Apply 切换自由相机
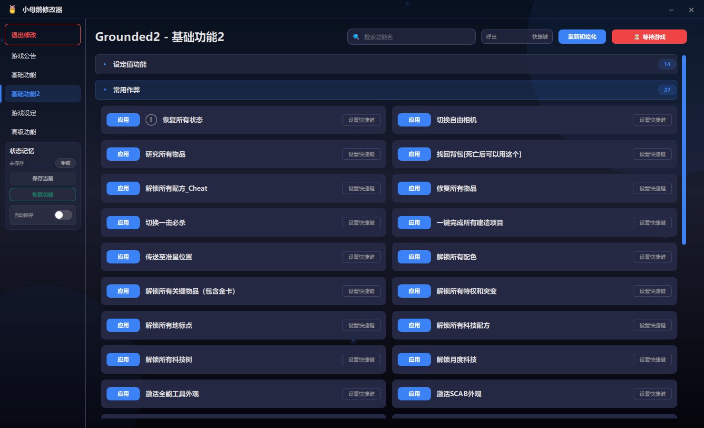704x428 pixels. 414,120
